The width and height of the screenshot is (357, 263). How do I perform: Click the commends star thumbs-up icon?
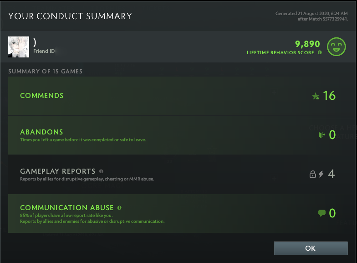click(316, 96)
